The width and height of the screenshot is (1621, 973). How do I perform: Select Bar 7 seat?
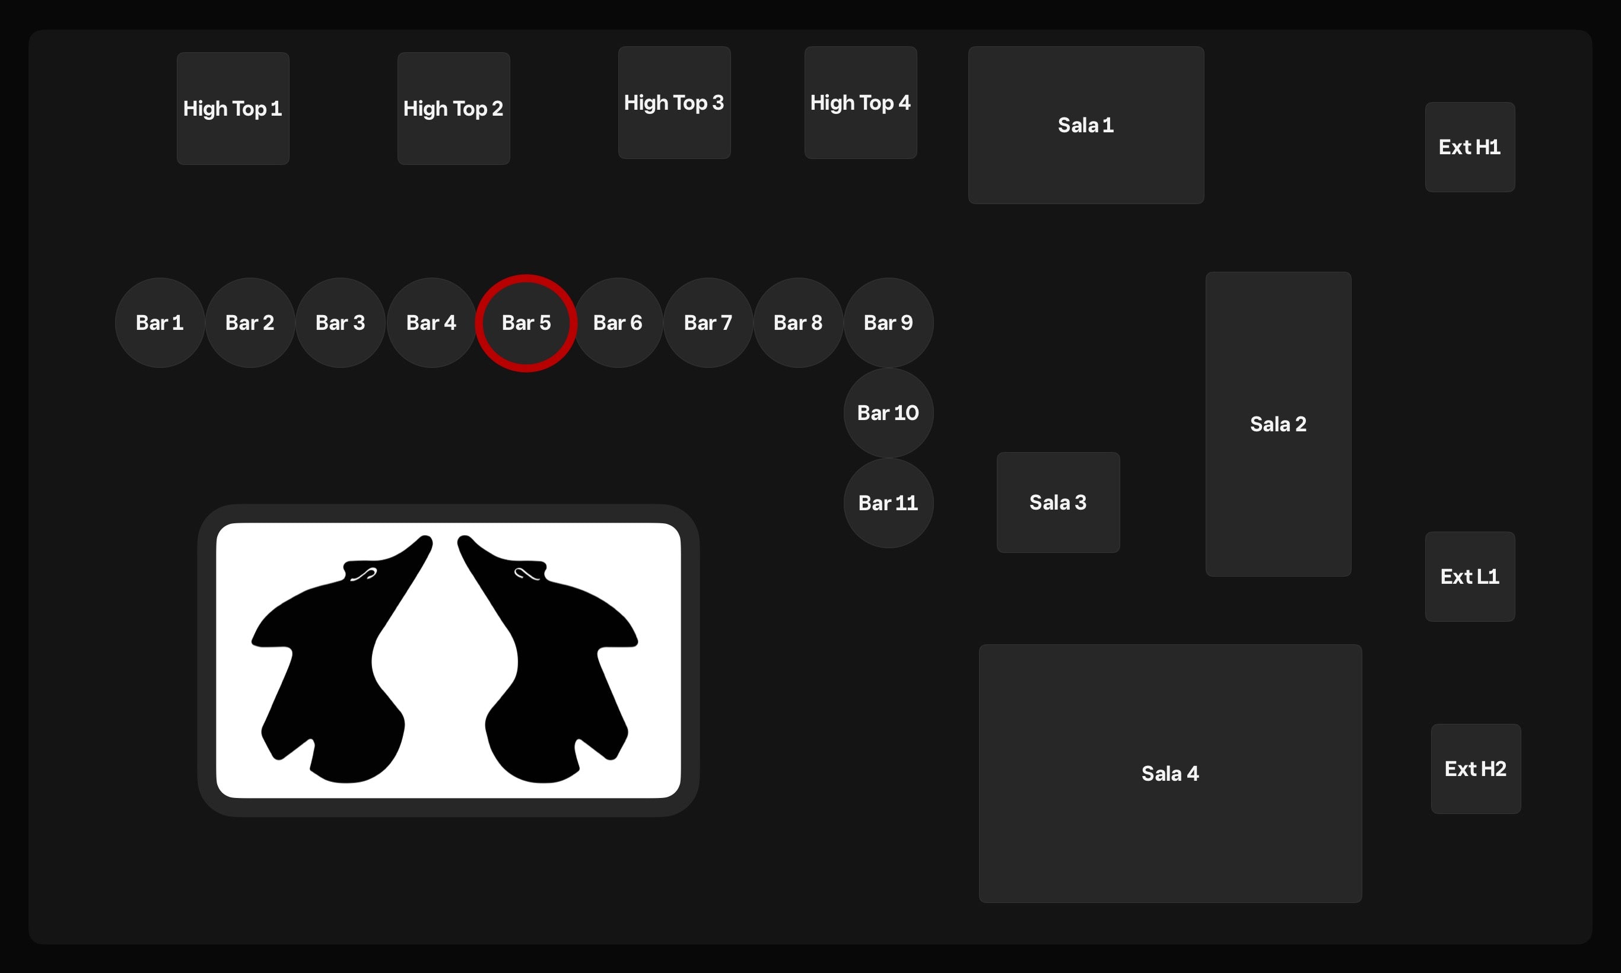click(708, 323)
